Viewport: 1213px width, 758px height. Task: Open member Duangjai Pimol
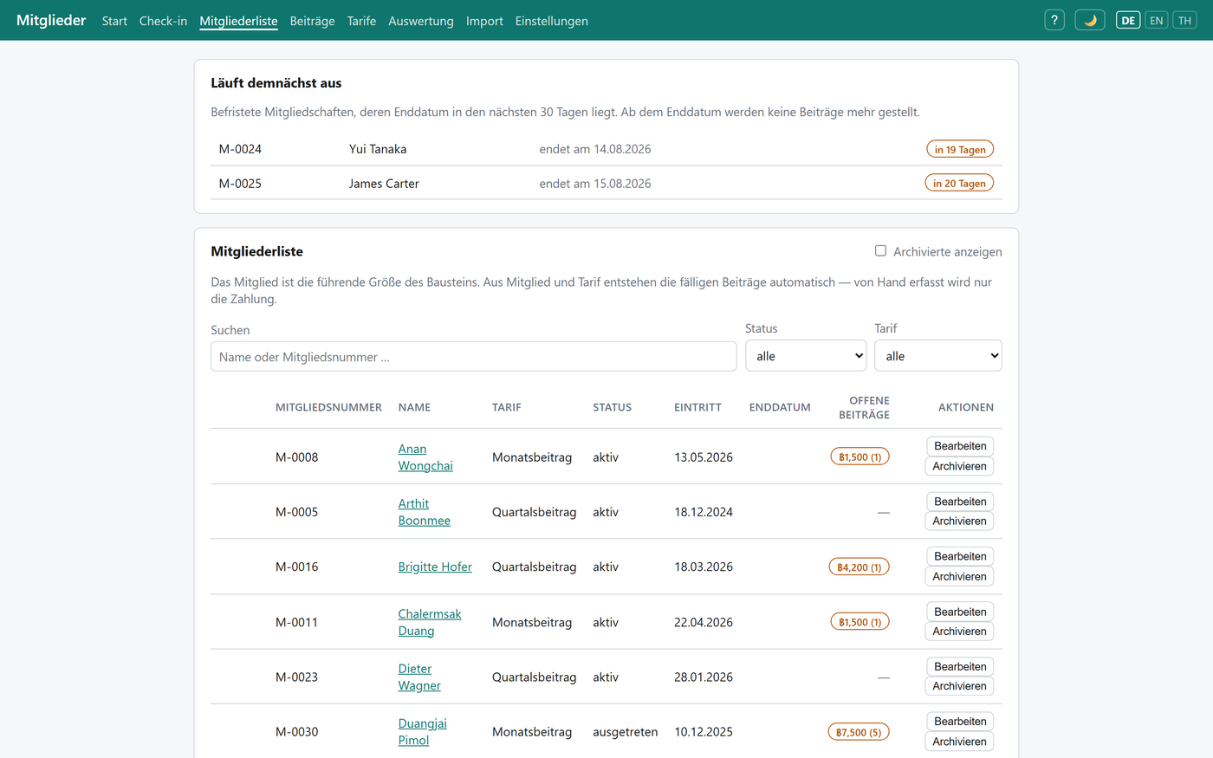point(422,732)
